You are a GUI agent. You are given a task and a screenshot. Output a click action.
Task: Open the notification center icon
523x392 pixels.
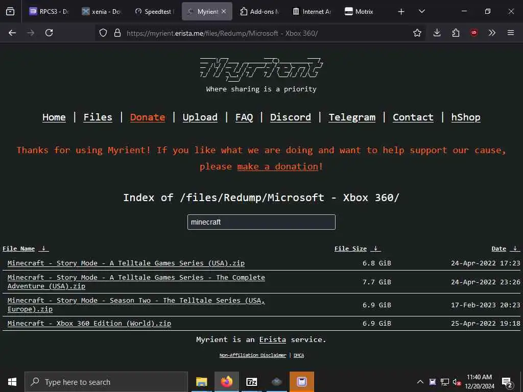pyautogui.click(x=507, y=382)
